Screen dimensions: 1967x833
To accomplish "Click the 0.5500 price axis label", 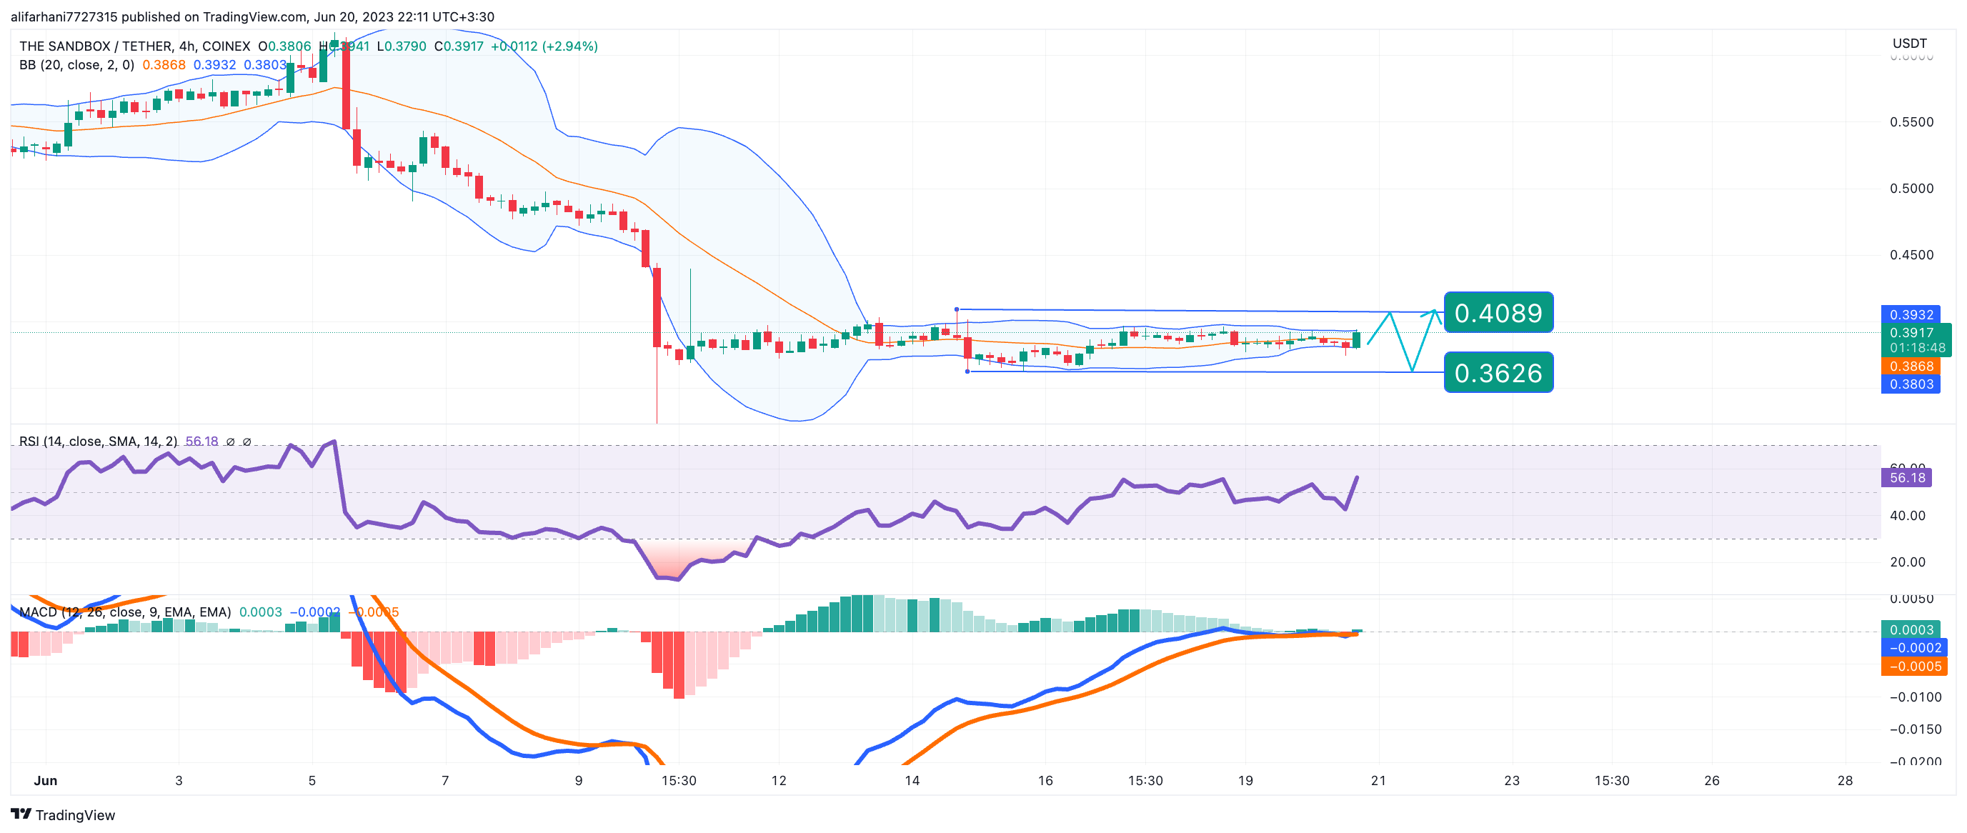I will point(1911,122).
